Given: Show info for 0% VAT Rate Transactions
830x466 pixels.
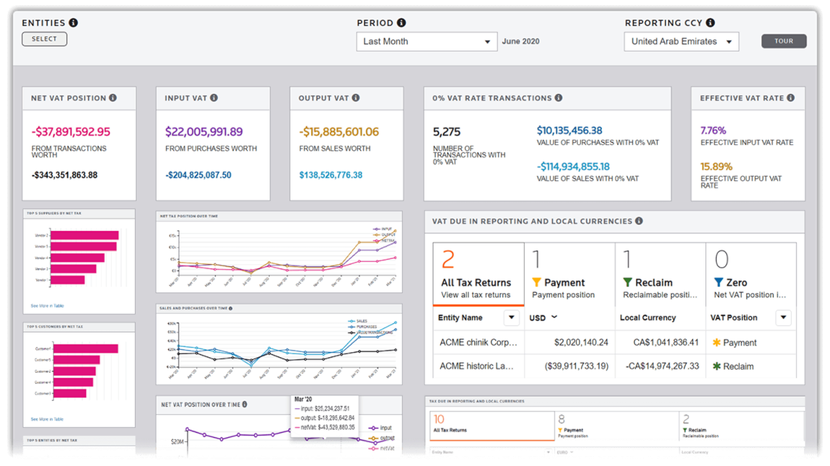Looking at the screenshot, I should (558, 98).
